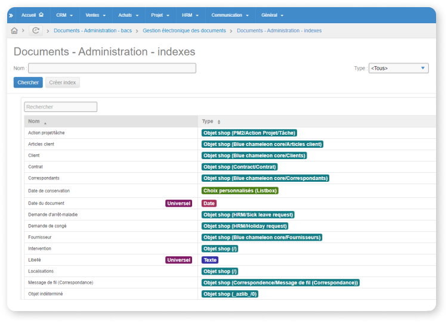Click Objet shop (Correspondence/Message de fil) badge
Viewport: 448px width, 323px height.
pos(280,282)
